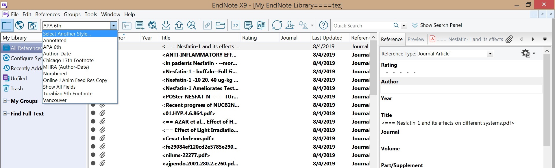The image size is (555, 168).
Task: Click Copy to Local Library icon
Action: tap(127, 25)
